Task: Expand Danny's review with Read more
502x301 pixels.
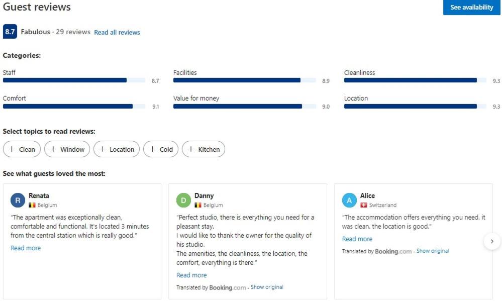Action: pos(191,275)
